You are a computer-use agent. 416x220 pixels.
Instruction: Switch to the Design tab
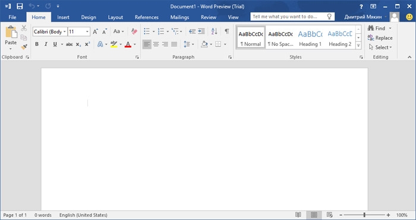pyautogui.click(x=89, y=17)
